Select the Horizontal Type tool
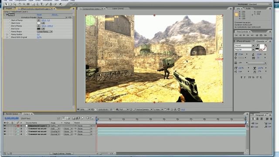This screenshot has width=279, height=157. click(x=42, y=4)
